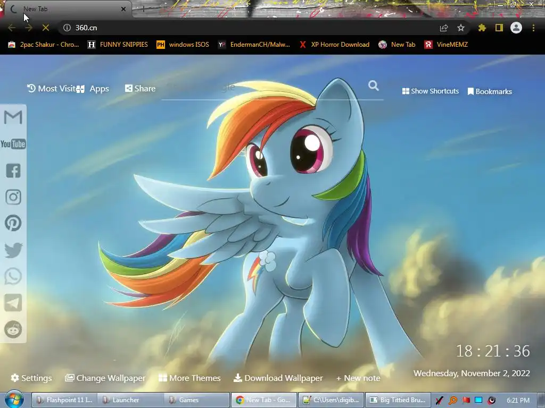Share this page from address bar
This screenshot has width=545, height=408.
click(444, 28)
